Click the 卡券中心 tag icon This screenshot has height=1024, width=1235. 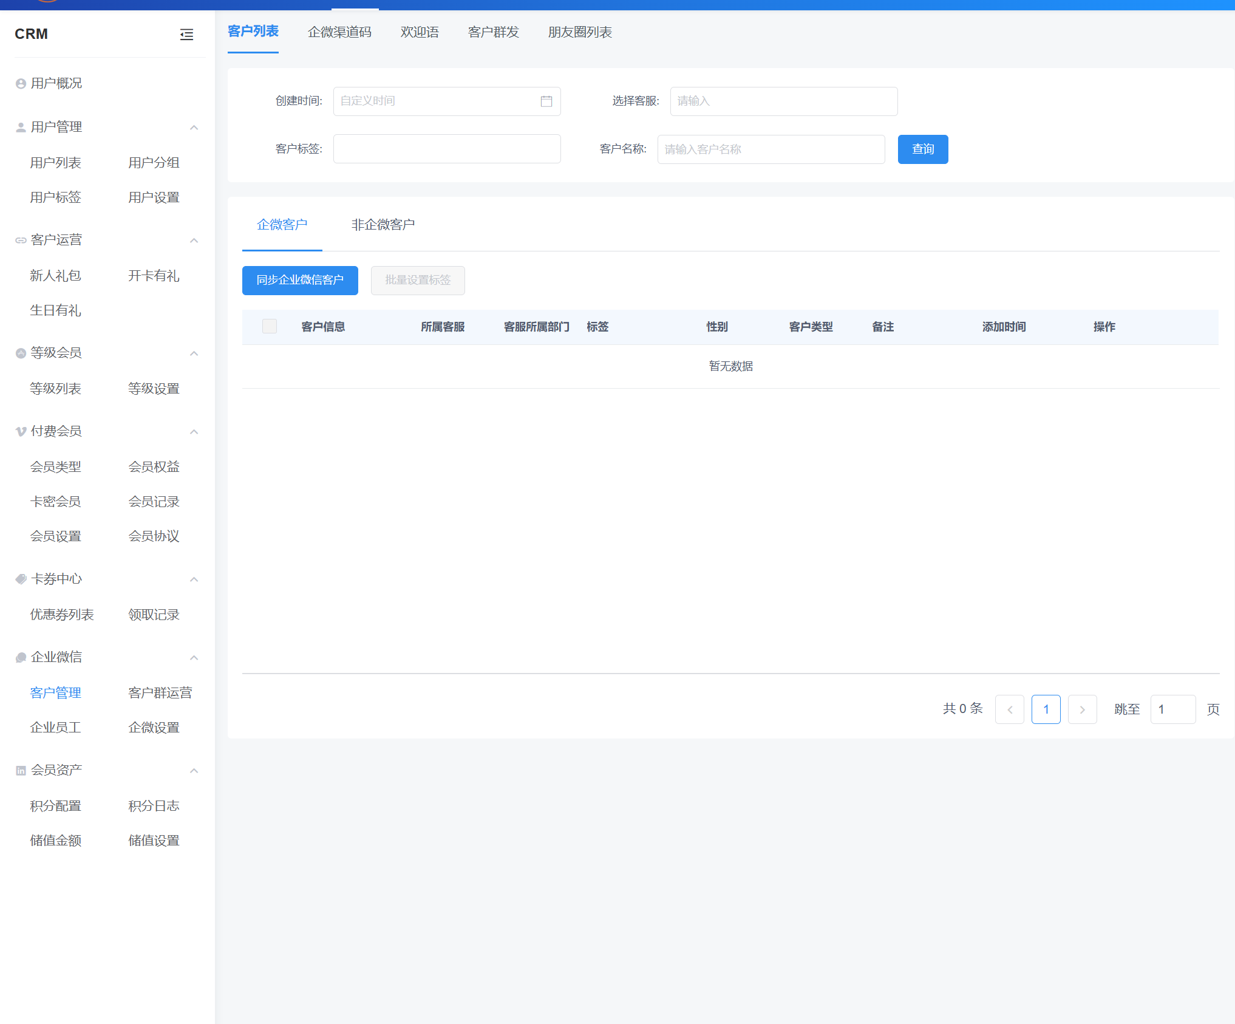(x=21, y=579)
